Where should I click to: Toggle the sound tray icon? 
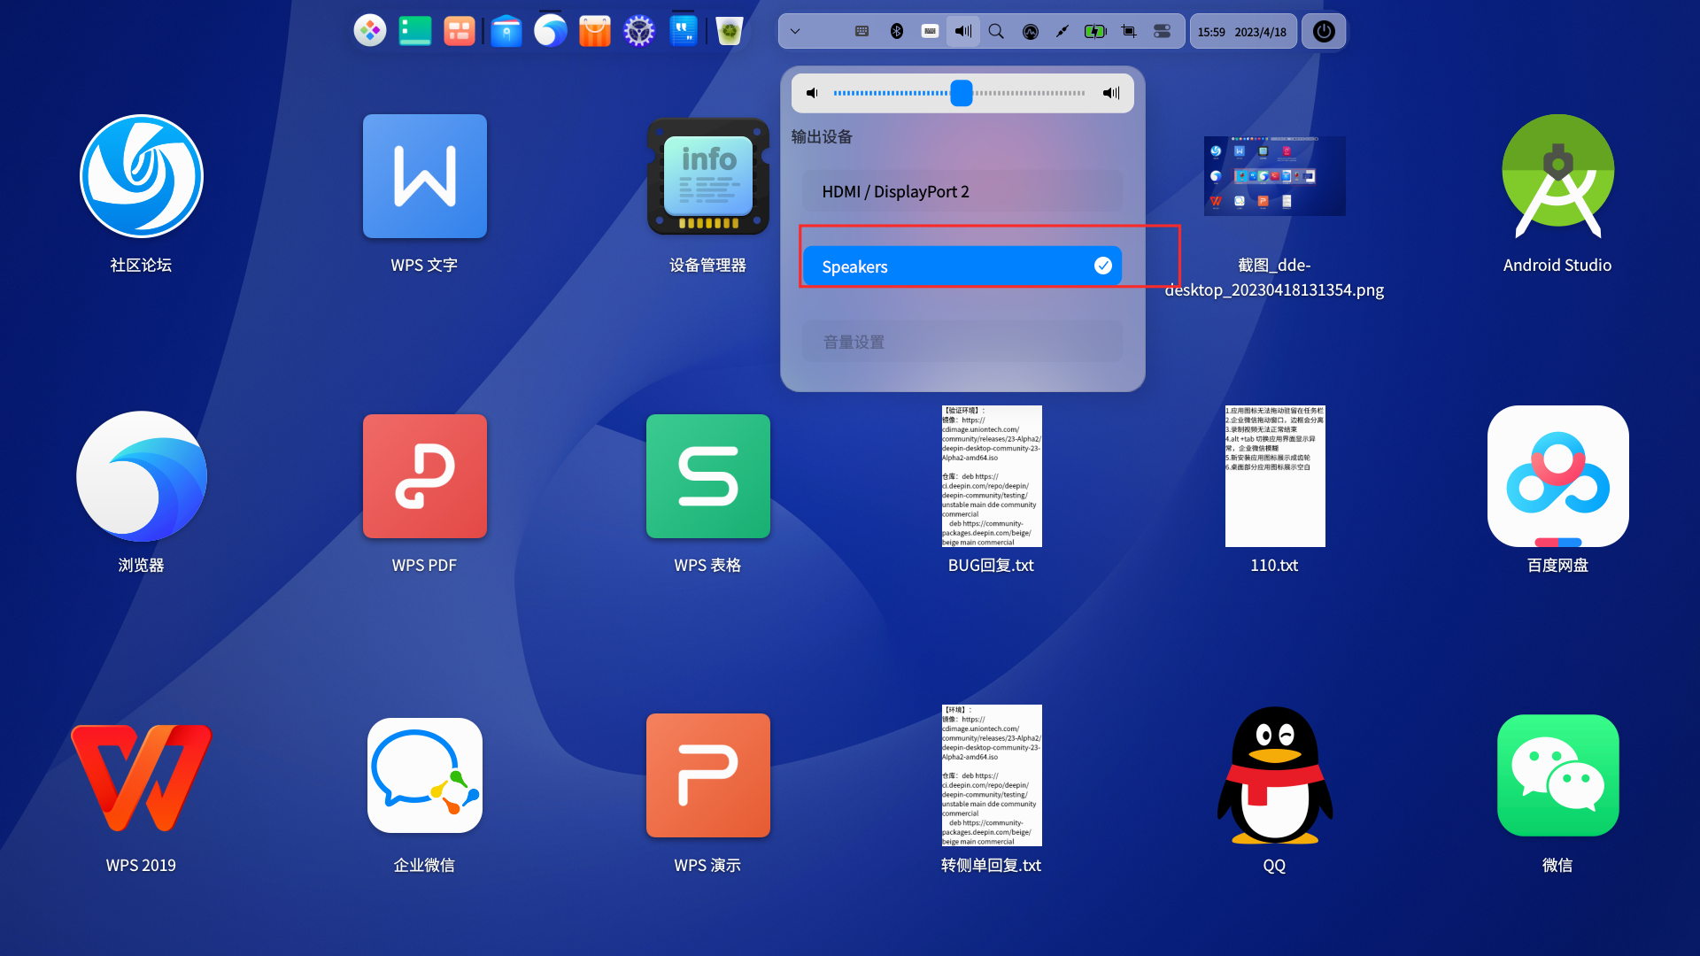(x=963, y=31)
